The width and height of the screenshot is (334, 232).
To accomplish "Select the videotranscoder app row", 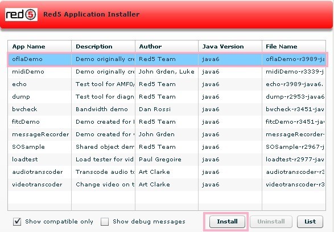I will coord(167,185).
